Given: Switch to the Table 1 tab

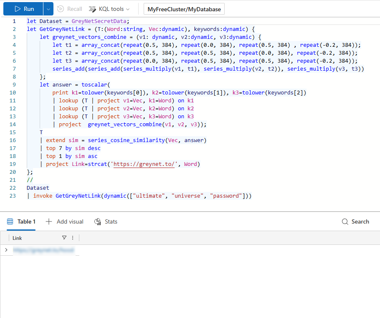Looking at the screenshot, I should (x=21, y=221).
